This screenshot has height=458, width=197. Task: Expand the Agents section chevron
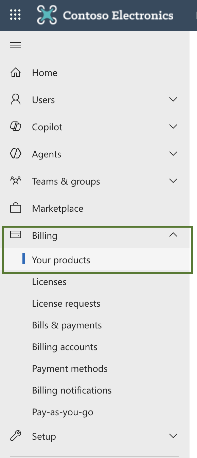click(173, 154)
